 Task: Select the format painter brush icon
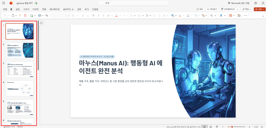click(20, 15)
